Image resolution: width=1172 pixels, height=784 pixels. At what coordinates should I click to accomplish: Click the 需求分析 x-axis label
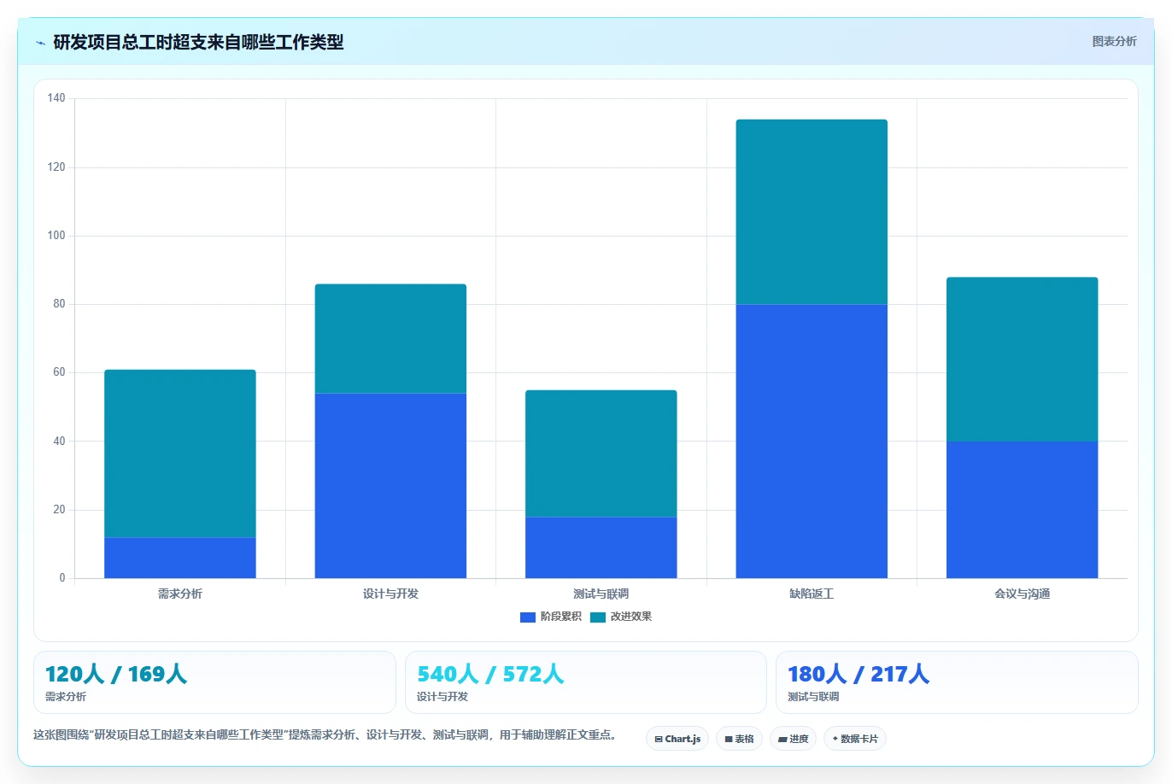click(180, 594)
